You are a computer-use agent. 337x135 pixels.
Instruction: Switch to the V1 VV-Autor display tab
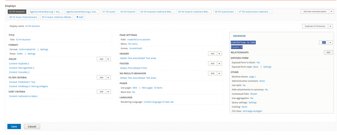pyautogui.click(x=109, y=11)
